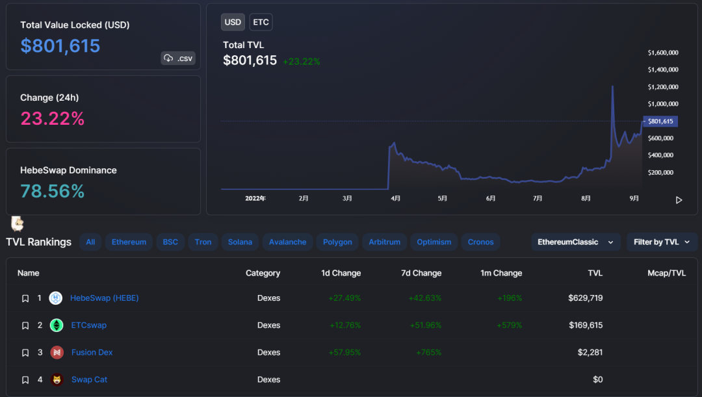Click the Fusion Dex red logo

tap(57, 353)
